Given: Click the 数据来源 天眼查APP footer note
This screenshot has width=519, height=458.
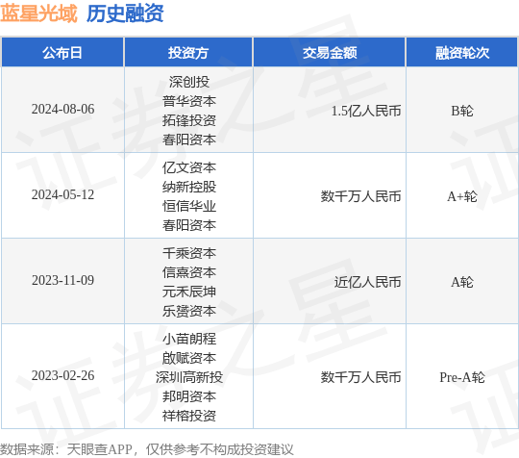Looking at the screenshot, I should (147, 449).
